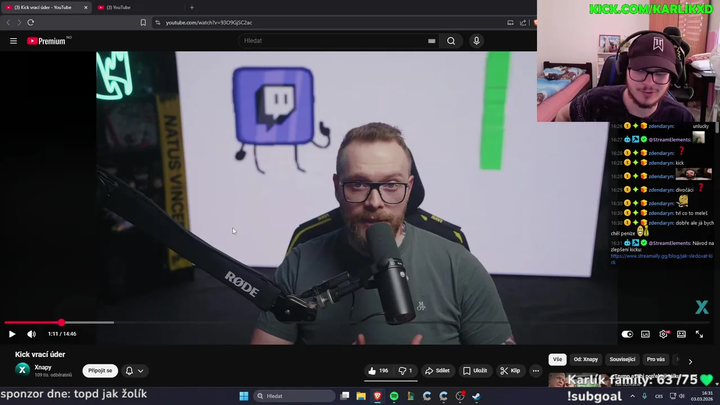The width and height of the screenshot is (720, 405).
Task: Click the tray microphone icon
Action: tap(645, 396)
